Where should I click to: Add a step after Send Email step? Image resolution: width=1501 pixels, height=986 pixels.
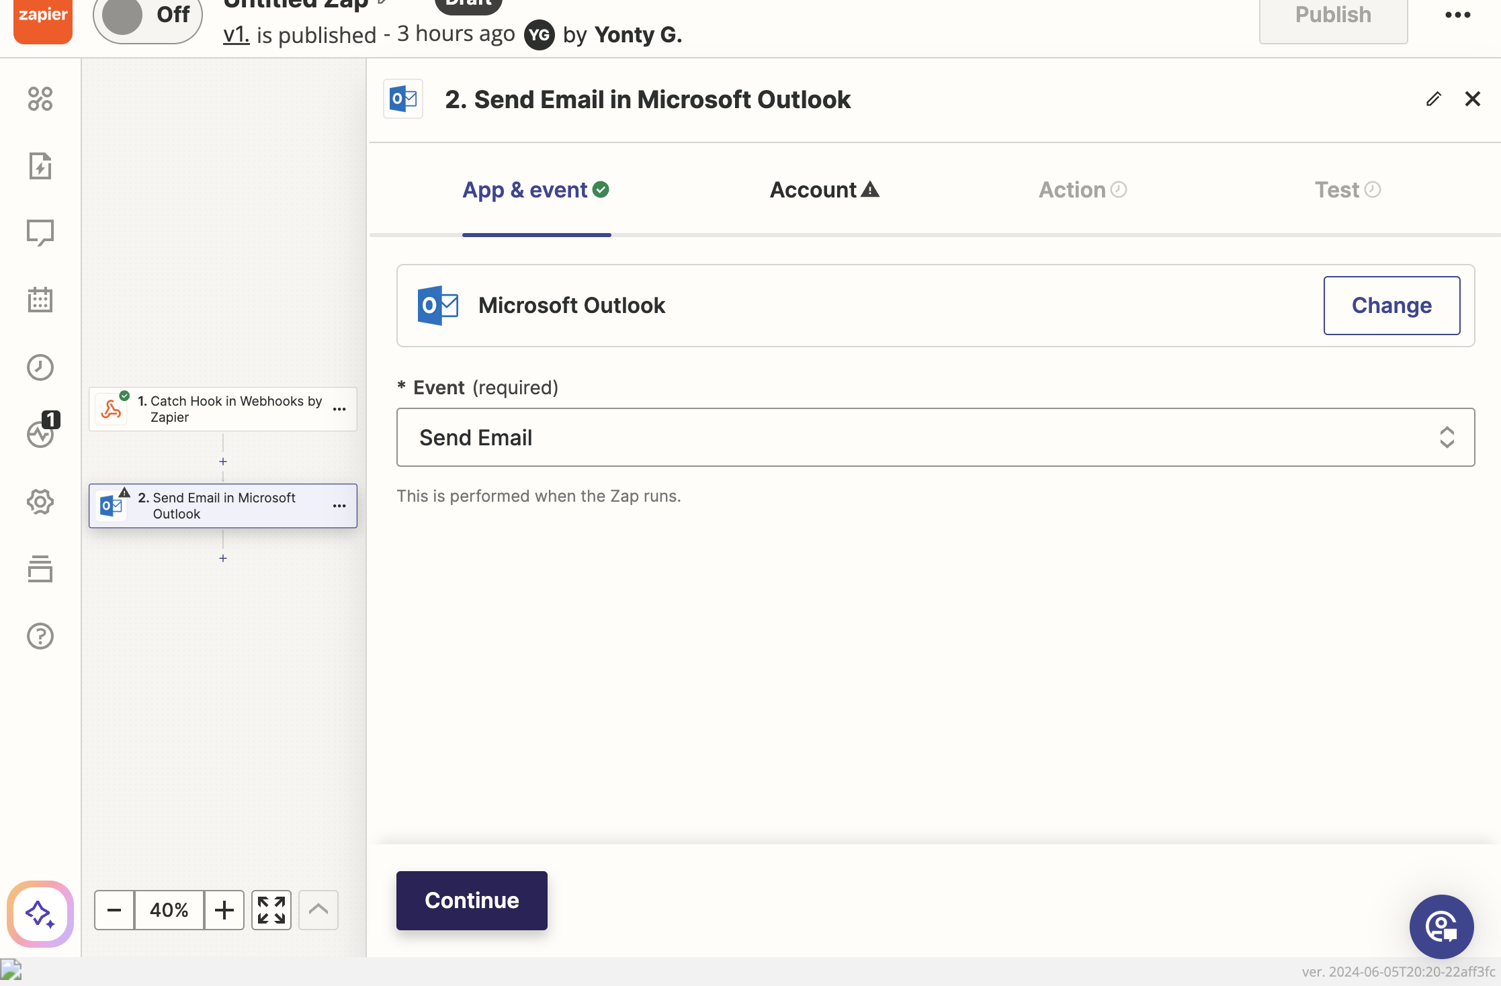coord(223,558)
